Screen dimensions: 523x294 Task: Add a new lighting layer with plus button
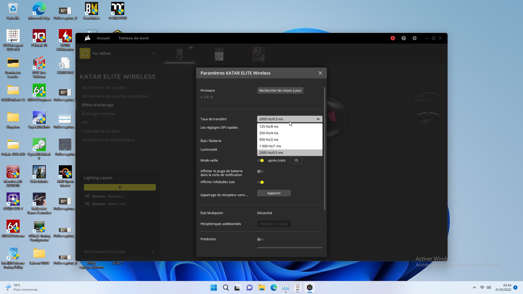pyautogui.click(x=120, y=187)
